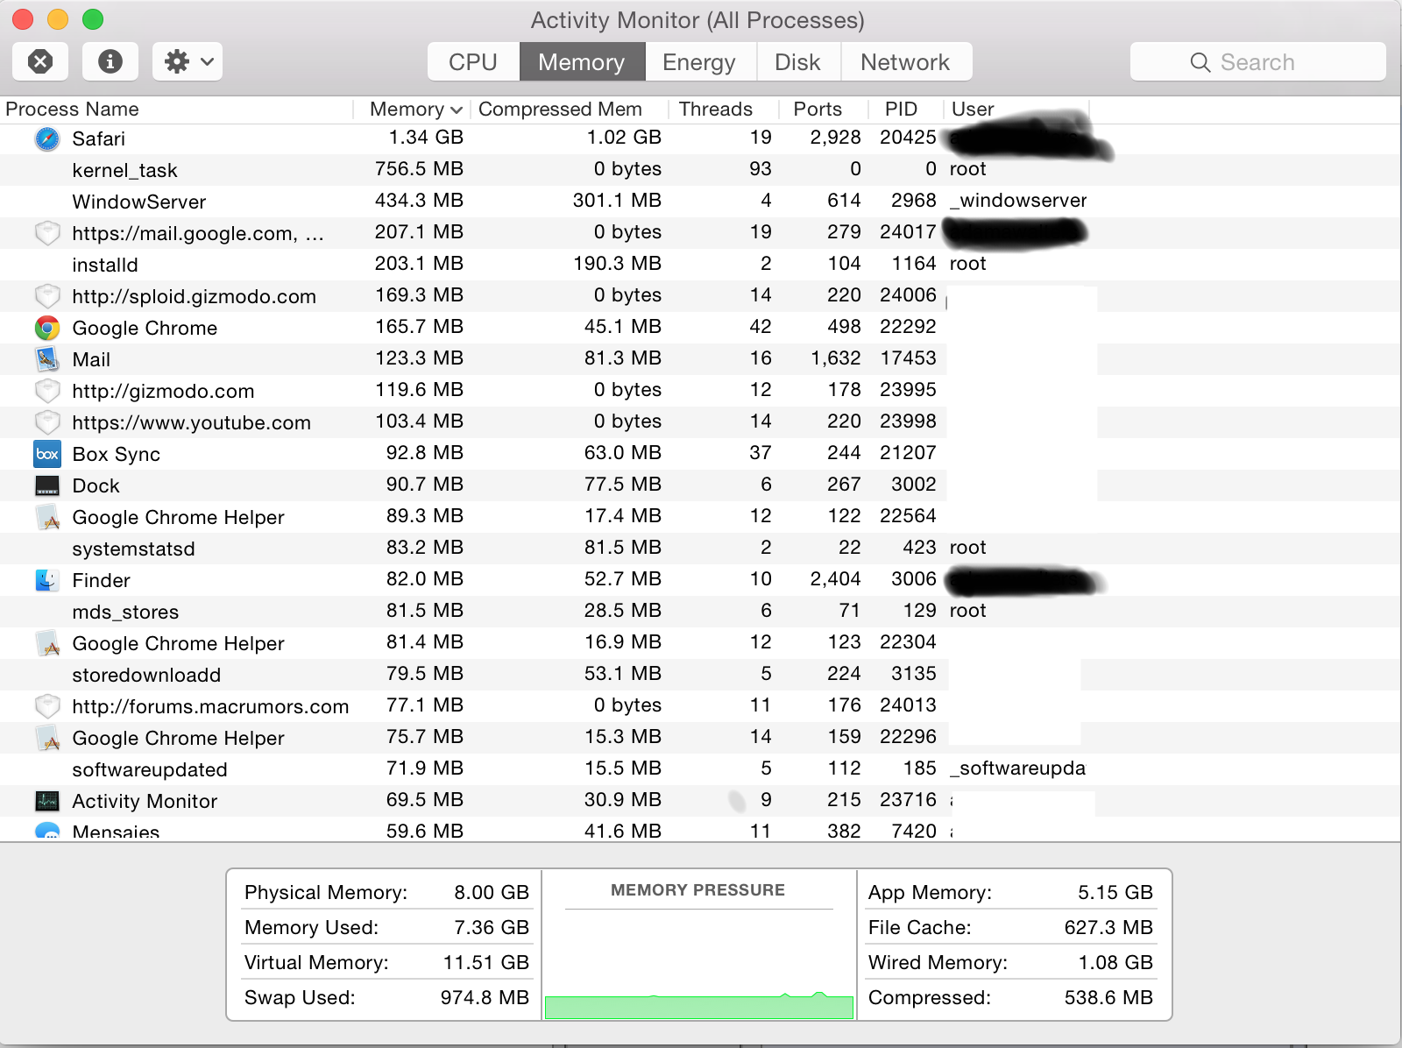1402x1048 pixels.
Task: Click the shield icon for http://gizmodo.com
Action: coord(47,391)
